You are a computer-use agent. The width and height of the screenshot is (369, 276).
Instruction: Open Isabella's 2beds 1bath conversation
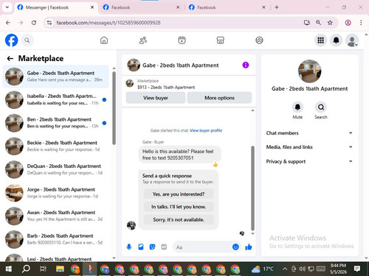(55, 99)
